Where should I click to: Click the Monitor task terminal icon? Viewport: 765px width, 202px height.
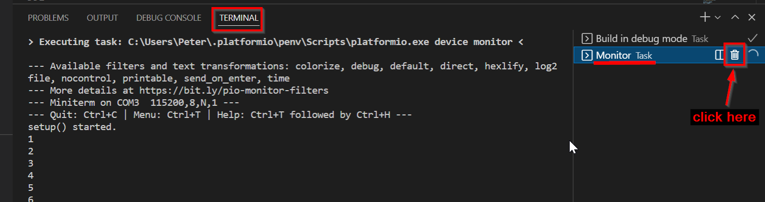[x=587, y=55]
